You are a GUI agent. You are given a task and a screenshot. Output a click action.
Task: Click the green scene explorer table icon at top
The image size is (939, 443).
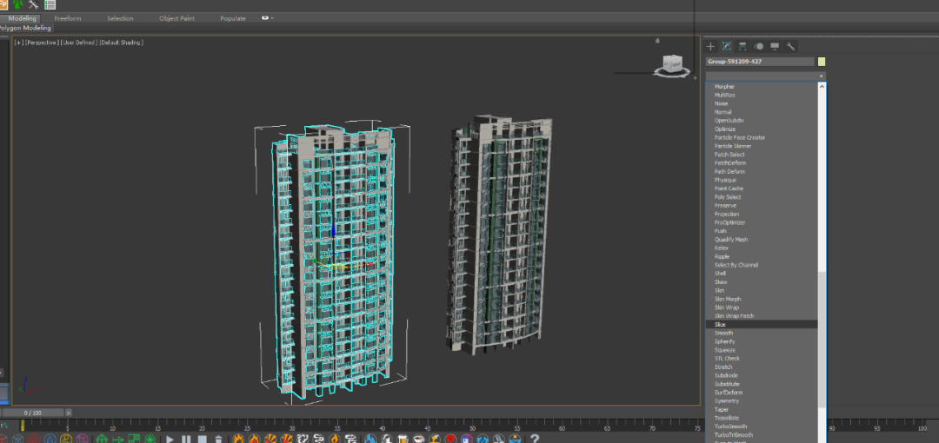pos(50,5)
